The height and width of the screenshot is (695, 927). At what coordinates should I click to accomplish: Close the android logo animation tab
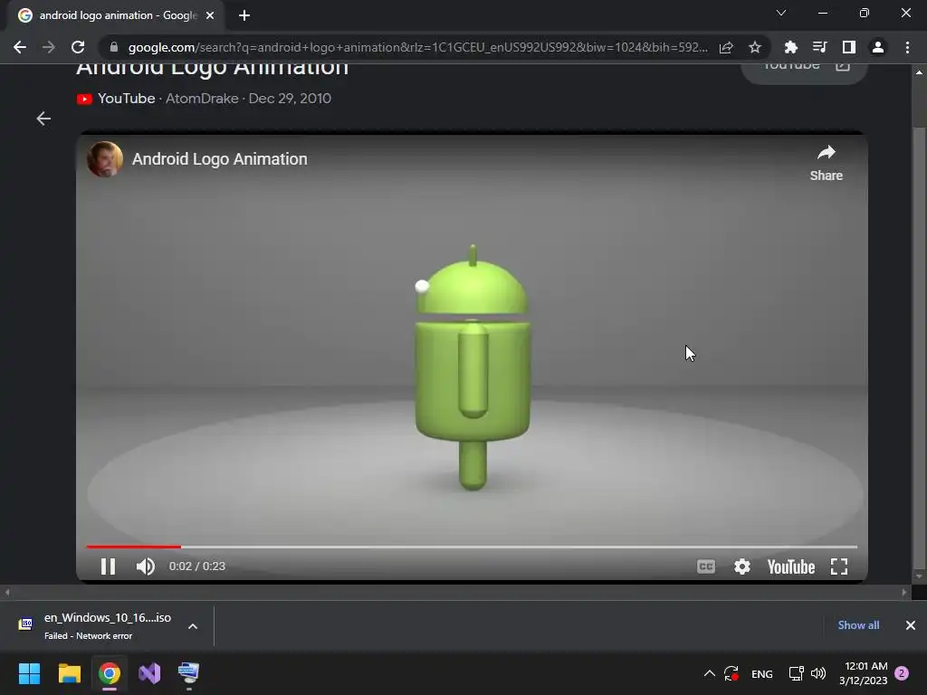210,15
